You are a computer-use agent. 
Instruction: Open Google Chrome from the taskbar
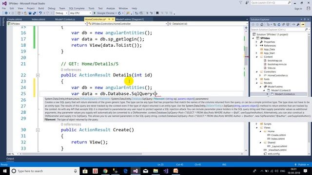tap(105, 171)
